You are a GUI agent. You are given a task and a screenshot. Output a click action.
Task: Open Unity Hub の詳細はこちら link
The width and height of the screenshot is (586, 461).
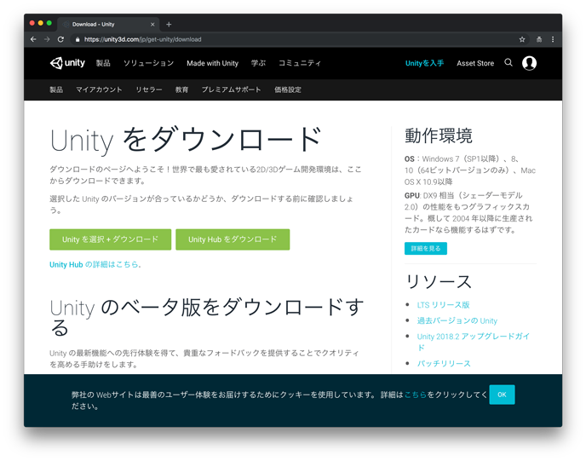pos(95,264)
